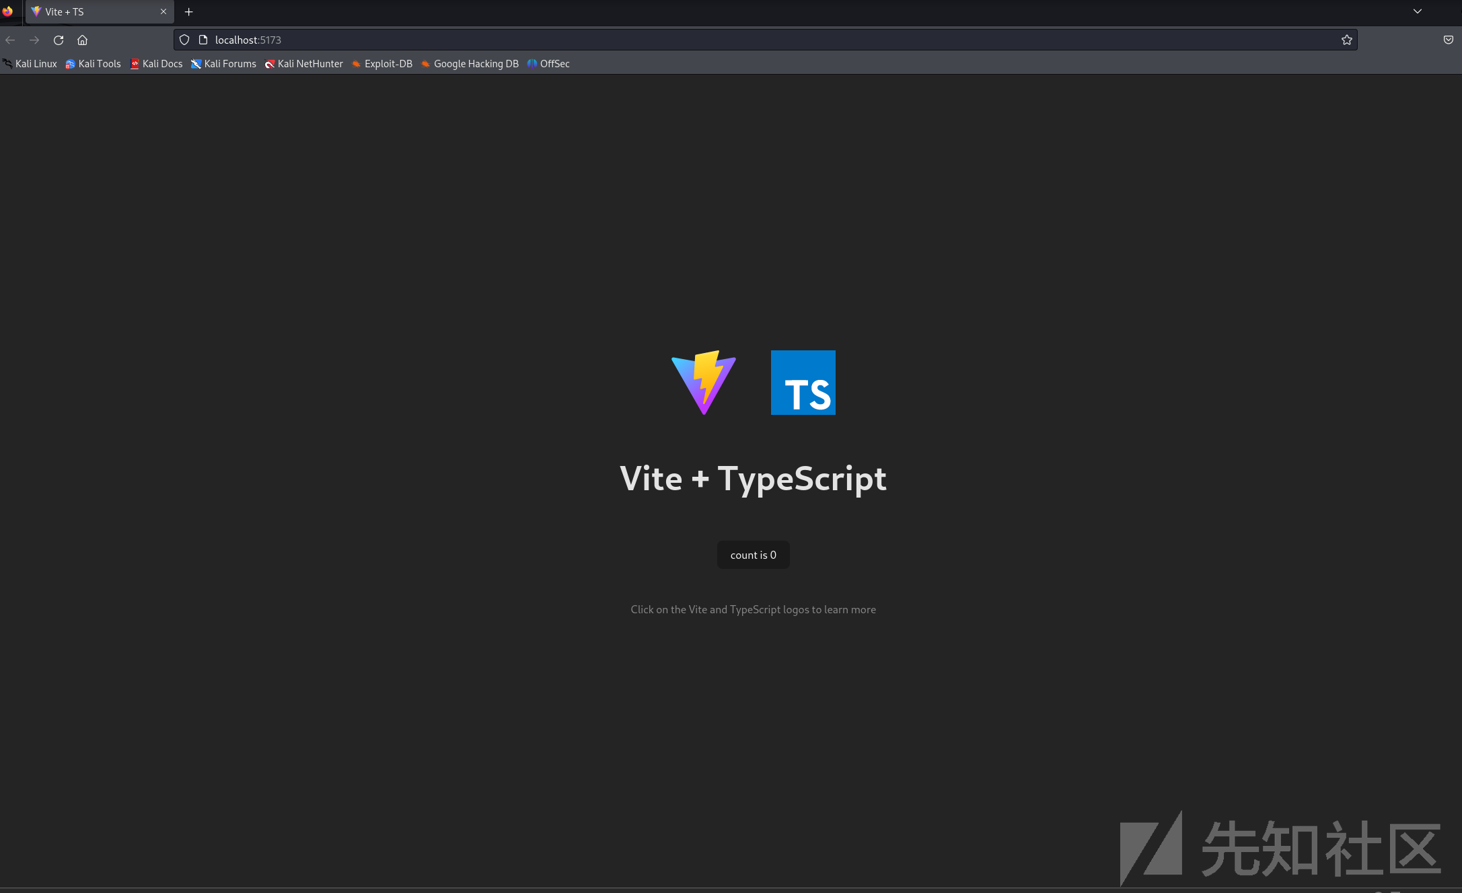Open the tracking protection shield icon
Screen dimensions: 1462x893
coord(184,40)
